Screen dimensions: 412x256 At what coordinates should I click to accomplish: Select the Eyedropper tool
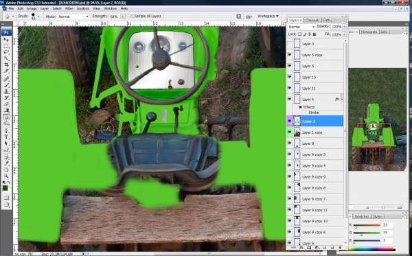click(x=6, y=163)
